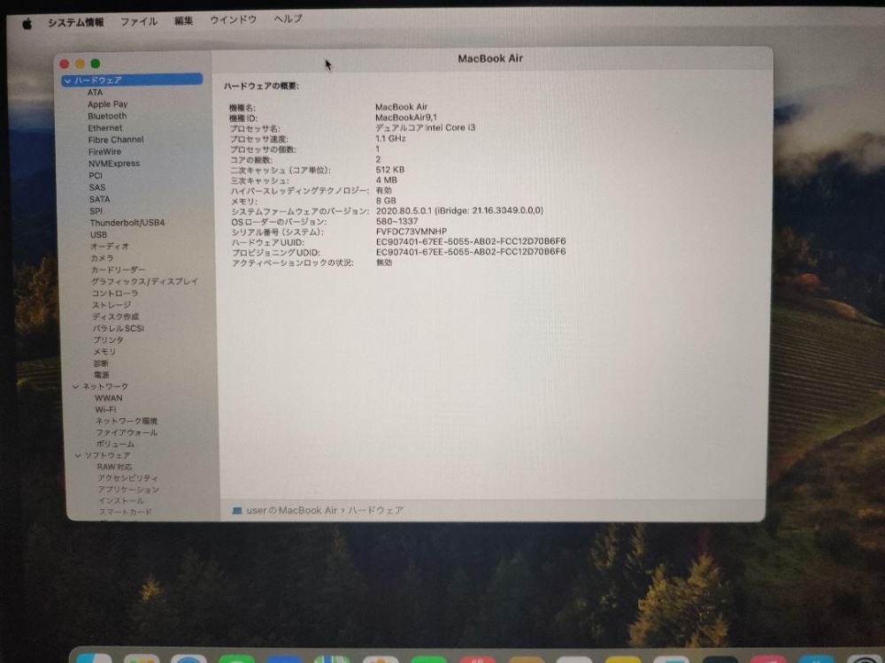The width and height of the screenshot is (885, 663).
Task: Open the ヘルプ menu
Action: (x=288, y=19)
